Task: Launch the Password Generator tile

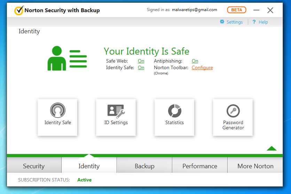Action: pos(233,117)
